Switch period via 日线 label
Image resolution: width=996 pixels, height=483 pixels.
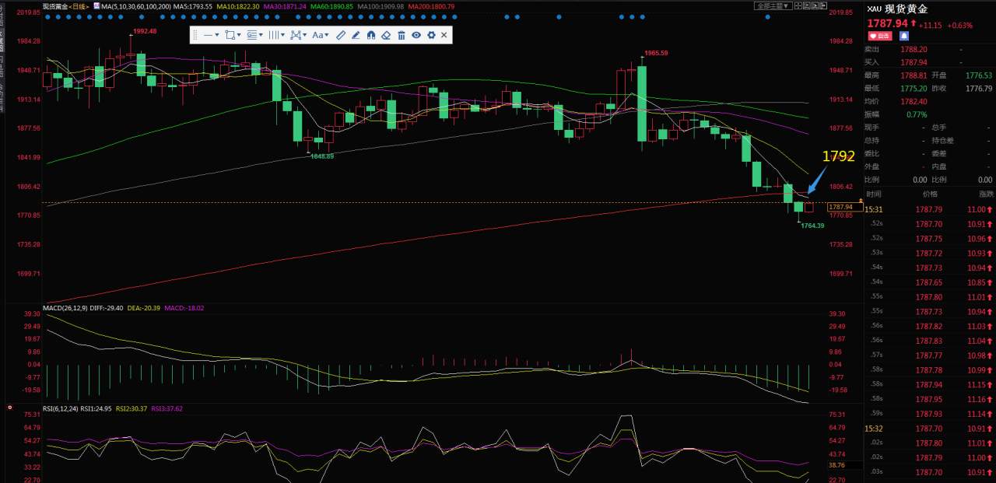79,5
